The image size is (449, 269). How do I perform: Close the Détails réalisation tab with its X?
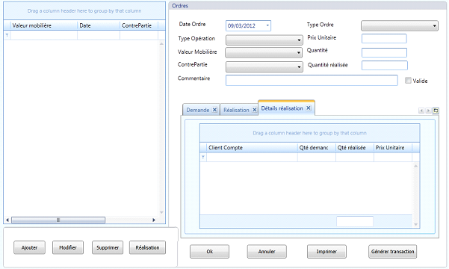click(309, 108)
